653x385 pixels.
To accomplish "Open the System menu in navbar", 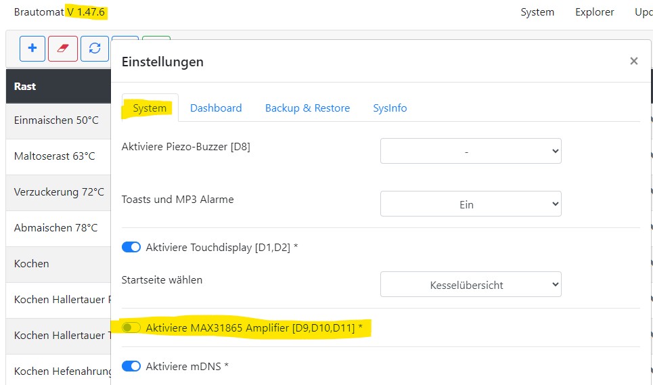I will tap(537, 12).
